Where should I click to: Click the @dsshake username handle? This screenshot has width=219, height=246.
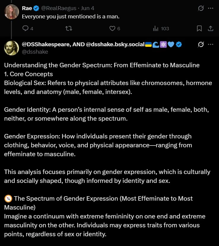pyautogui.click(x=35, y=52)
